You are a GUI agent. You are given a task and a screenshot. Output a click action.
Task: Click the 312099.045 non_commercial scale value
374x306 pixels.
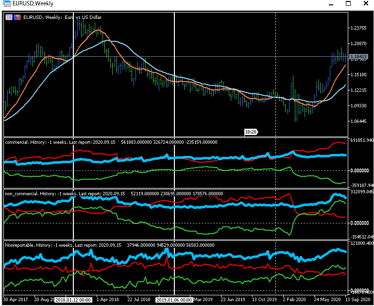361,192
